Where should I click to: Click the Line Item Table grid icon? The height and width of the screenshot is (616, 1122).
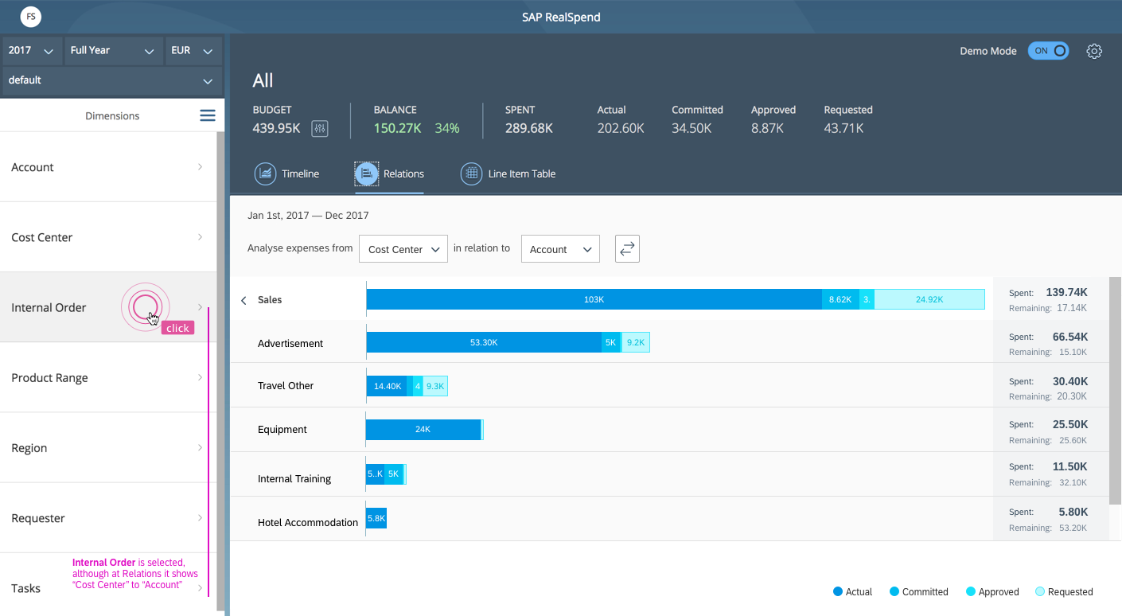point(471,173)
